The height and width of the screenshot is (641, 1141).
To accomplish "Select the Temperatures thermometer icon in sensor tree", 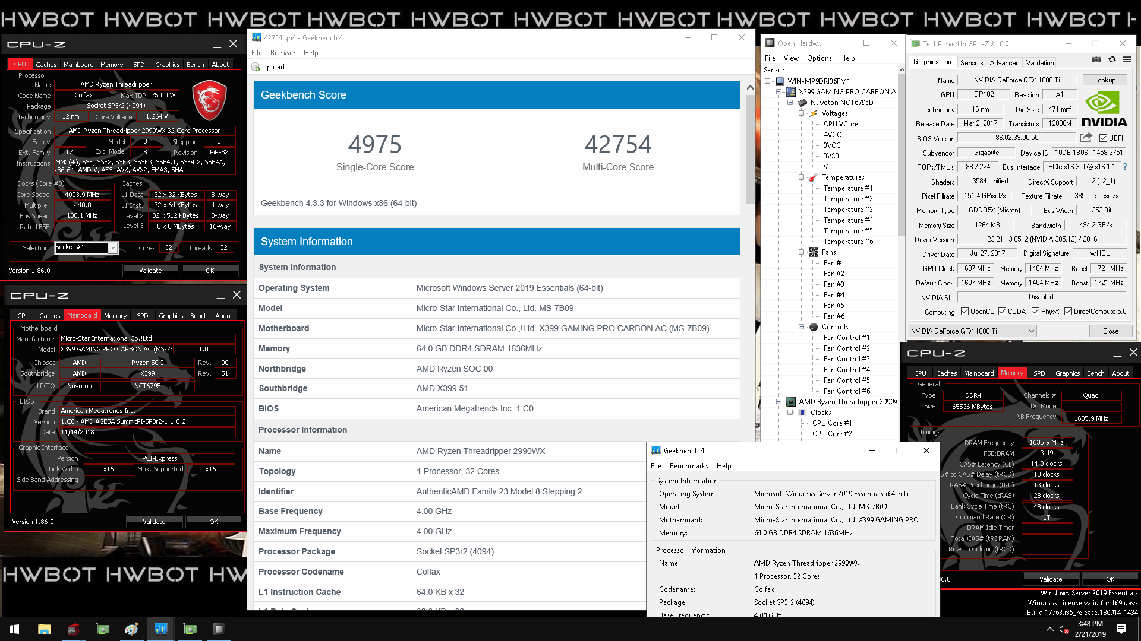I will point(814,177).
